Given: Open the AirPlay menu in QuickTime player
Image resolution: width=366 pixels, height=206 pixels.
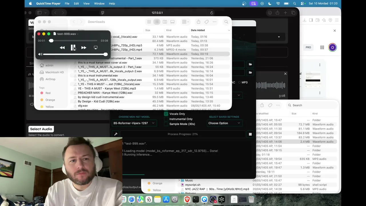Looking at the screenshot, I should click(x=96, y=47).
